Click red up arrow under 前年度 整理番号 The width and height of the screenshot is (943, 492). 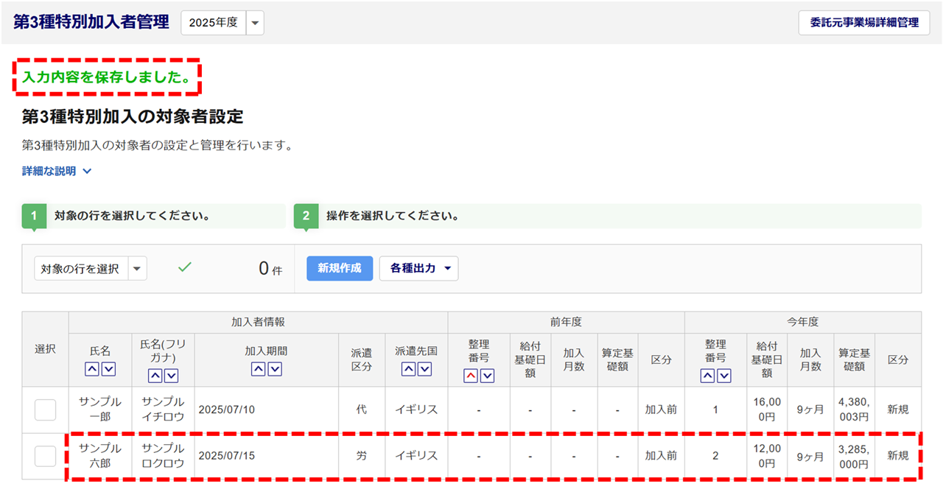[x=471, y=376]
